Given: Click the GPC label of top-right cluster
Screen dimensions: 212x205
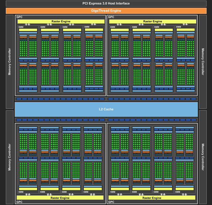Looking at the screenshot, I should pos(111,17).
